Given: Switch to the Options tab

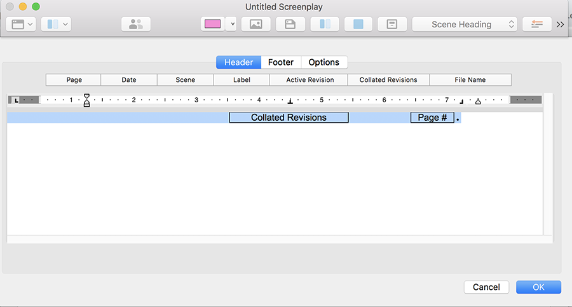Looking at the screenshot, I should click(324, 62).
